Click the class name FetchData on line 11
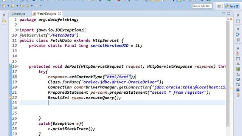This screenshot has width=242, height=136. pos(61,40)
